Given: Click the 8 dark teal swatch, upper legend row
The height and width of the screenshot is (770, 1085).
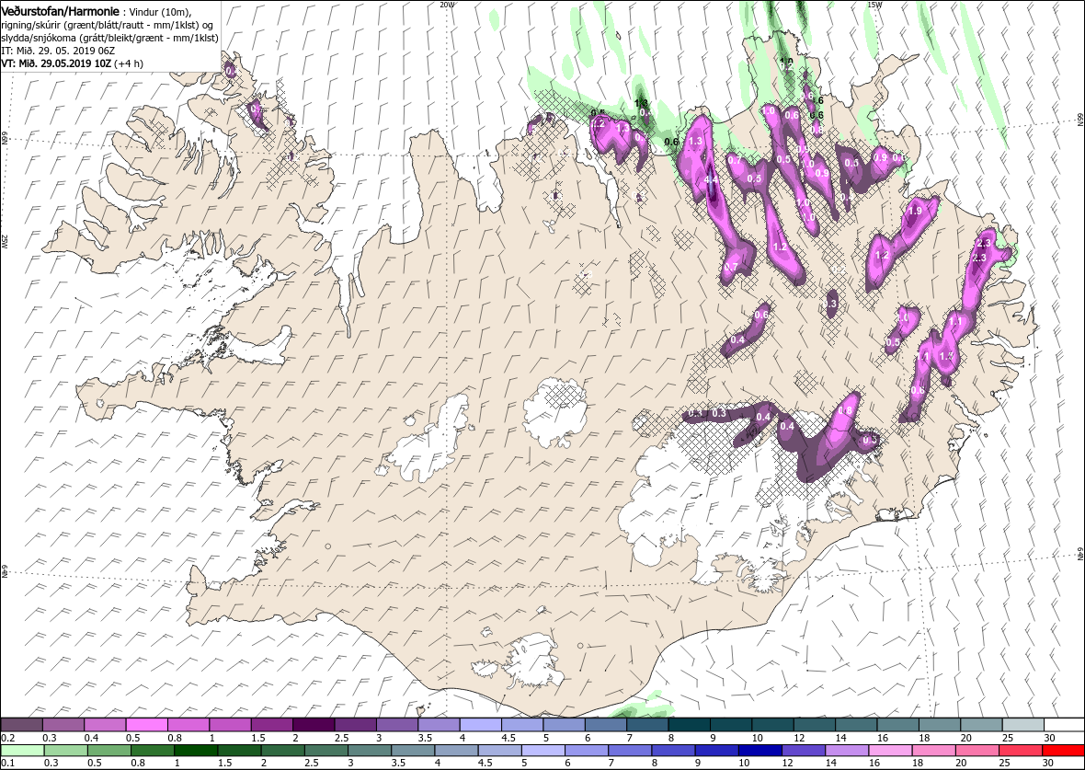Looking at the screenshot, I should 690,724.
